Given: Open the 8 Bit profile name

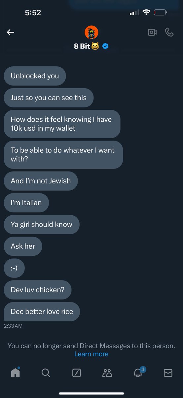Looking at the screenshot, I should (x=82, y=46).
